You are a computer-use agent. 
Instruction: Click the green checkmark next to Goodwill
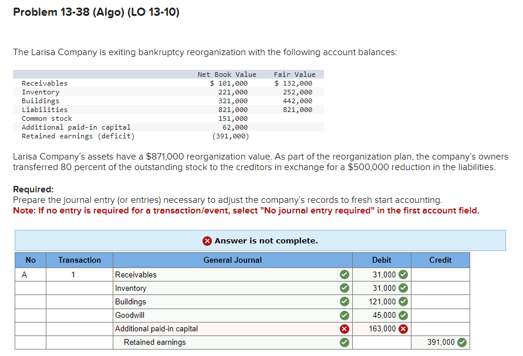pyautogui.click(x=345, y=316)
